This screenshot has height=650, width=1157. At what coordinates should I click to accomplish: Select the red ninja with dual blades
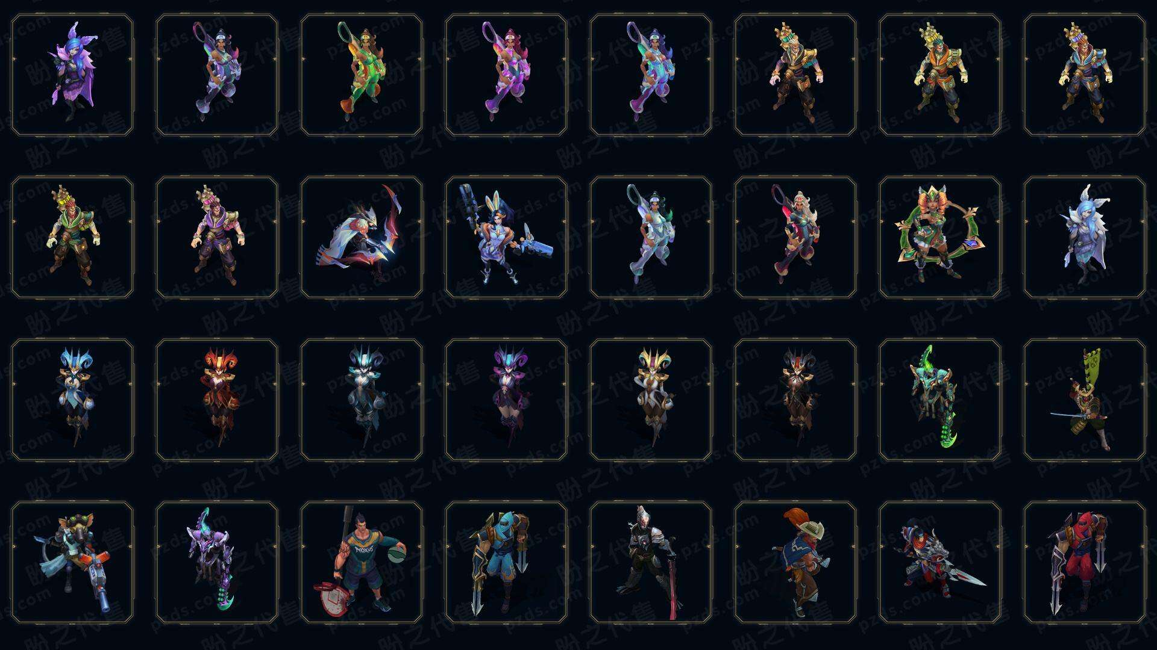1085,562
